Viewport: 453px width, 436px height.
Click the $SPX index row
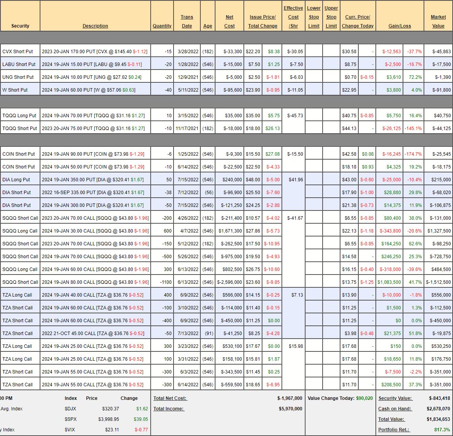click(x=70, y=419)
